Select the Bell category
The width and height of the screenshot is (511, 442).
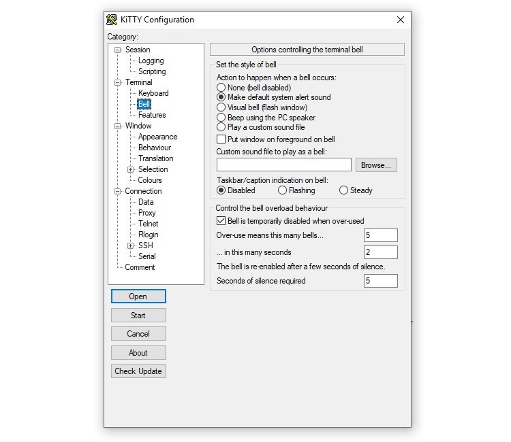pos(144,104)
